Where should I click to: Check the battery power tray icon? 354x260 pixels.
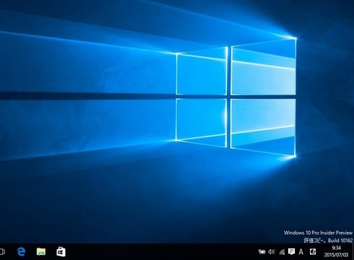click(262, 252)
